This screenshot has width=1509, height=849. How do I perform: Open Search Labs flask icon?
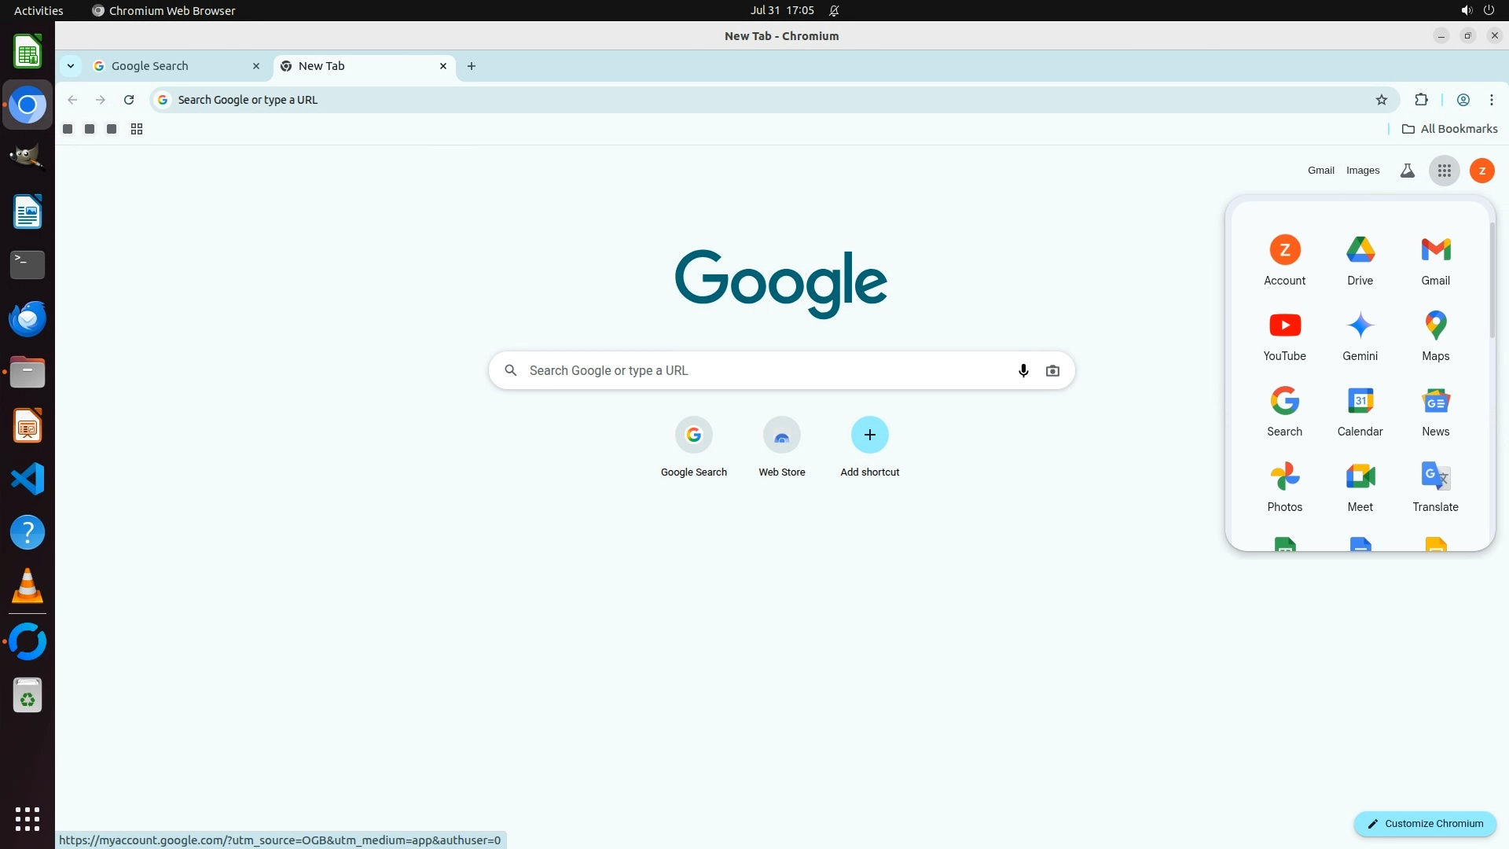pos(1407,171)
